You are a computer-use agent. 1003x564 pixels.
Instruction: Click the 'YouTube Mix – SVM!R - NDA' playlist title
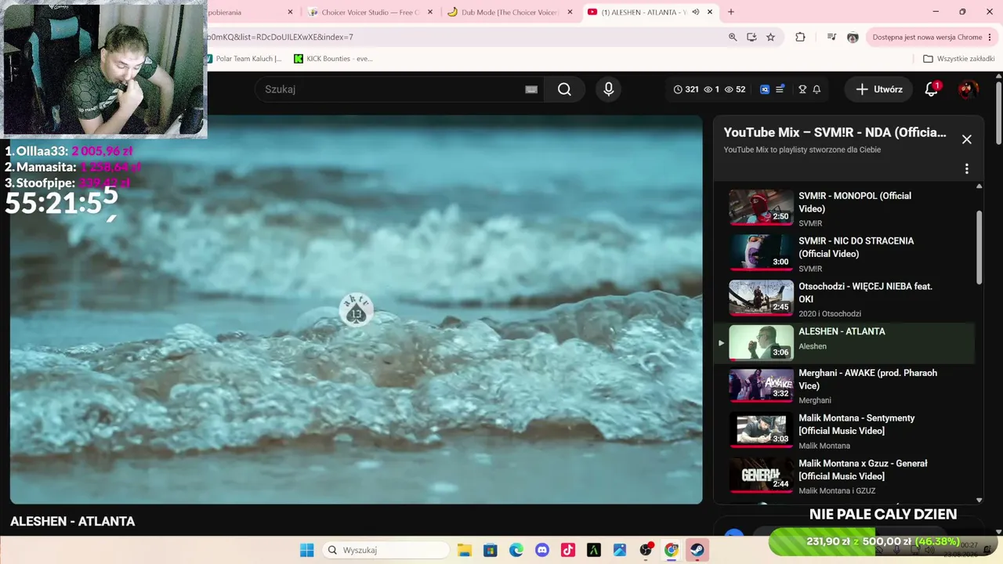835,132
